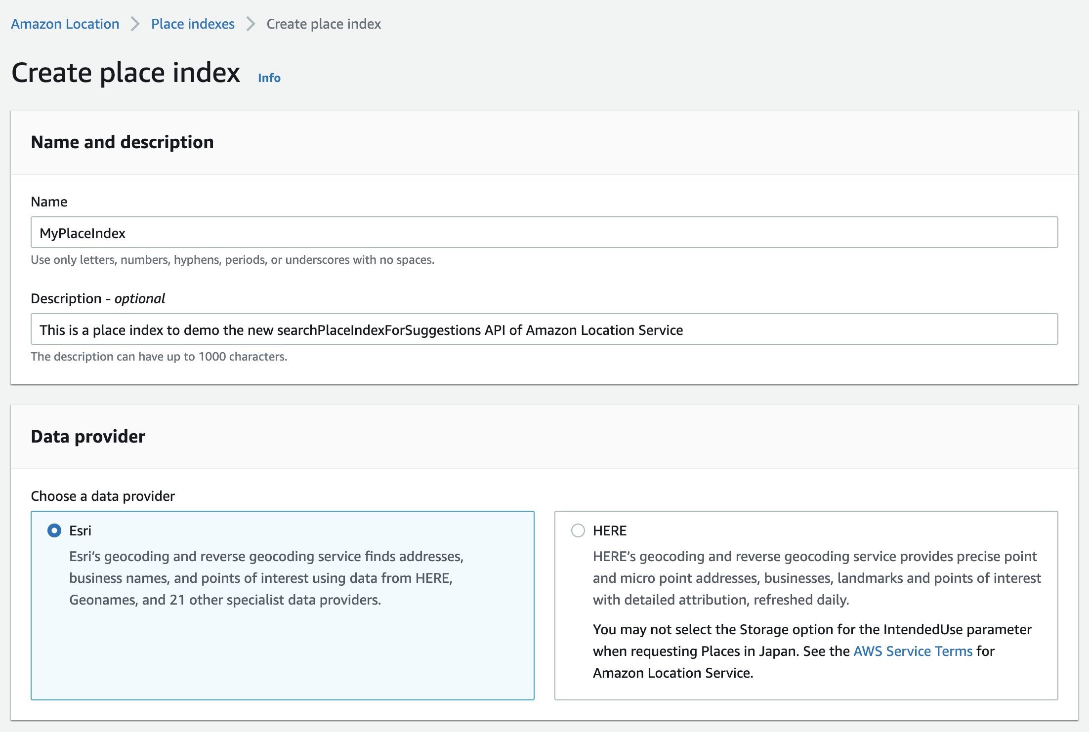Go to Place indexes breadcrumb
The height and width of the screenshot is (732, 1089).
193,24
